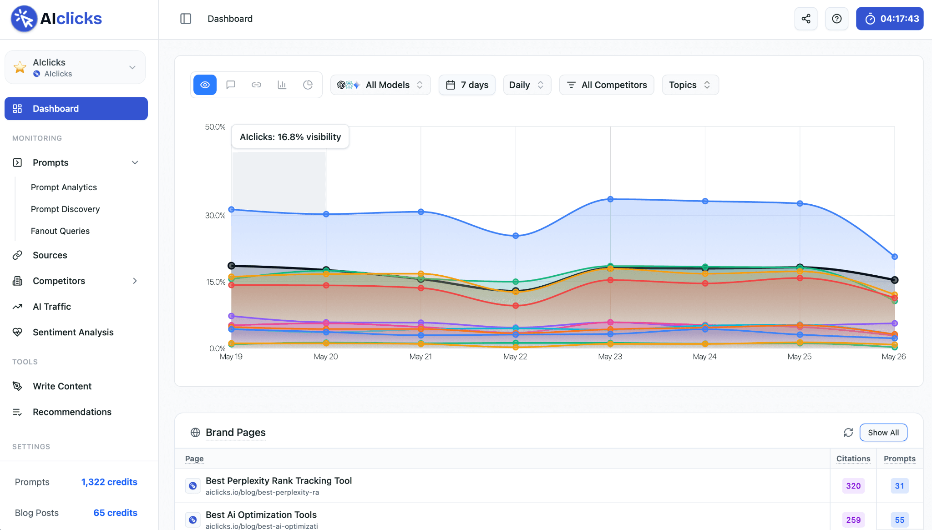
Task: Click the gold star workspace icon
Action: click(x=20, y=67)
